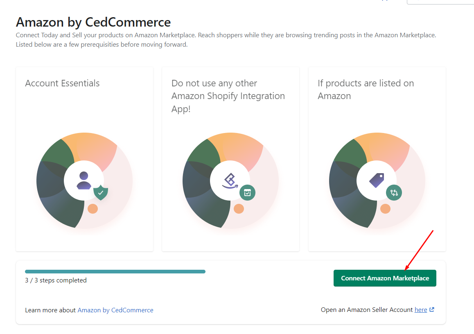
Task: Click the orange dot in the Shopify integration graphic
Action: coord(239,209)
